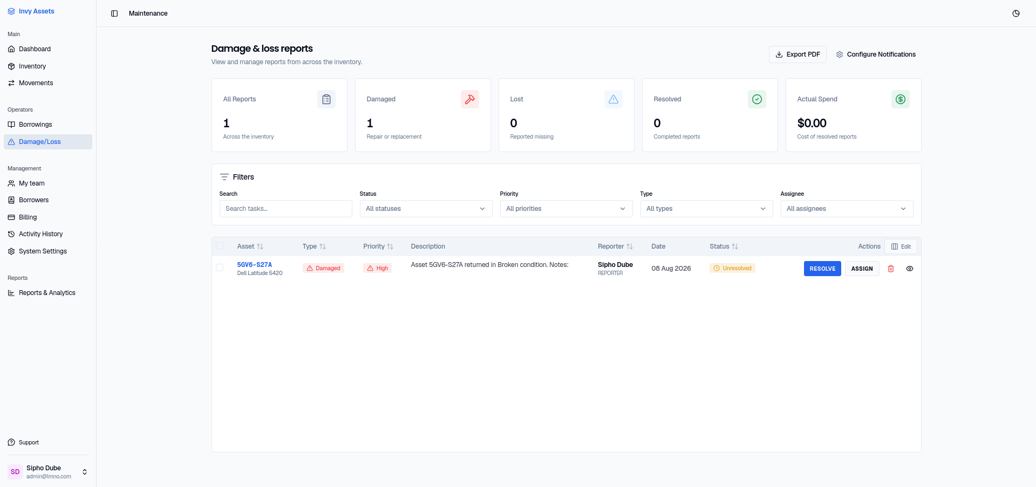
Task: Click the clock icon in top-right corner
Action: coord(1016,13)
